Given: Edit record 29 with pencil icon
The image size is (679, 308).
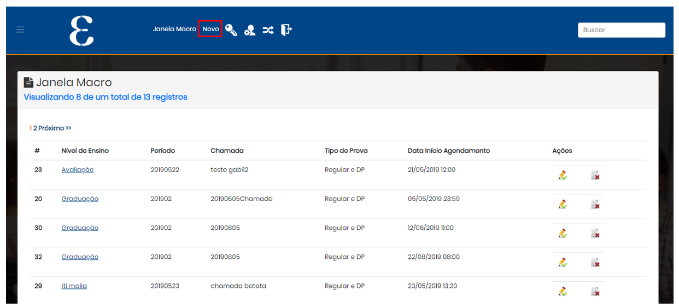Looking at the screenshot, I should tap(563, 291).
